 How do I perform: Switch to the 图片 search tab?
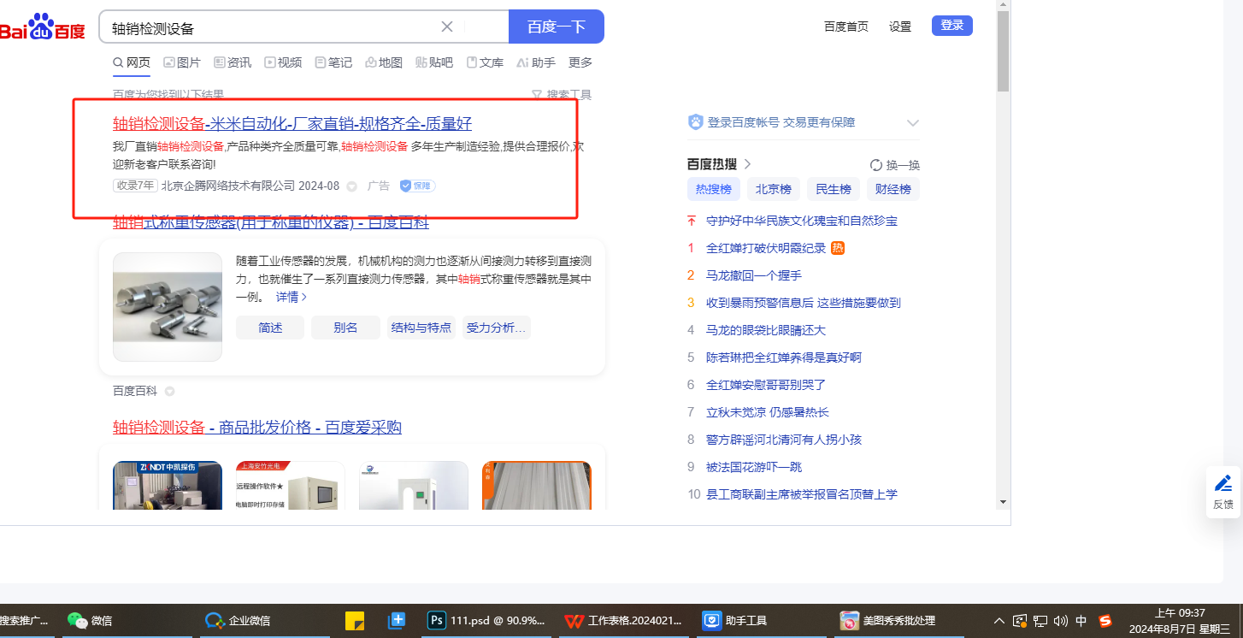(x=182, y=62)
